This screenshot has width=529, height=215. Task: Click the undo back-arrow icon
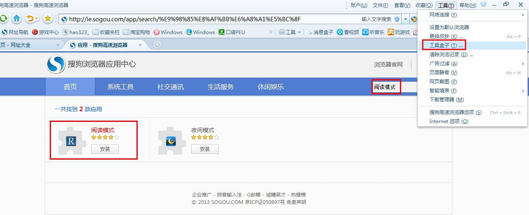(30, 18)
